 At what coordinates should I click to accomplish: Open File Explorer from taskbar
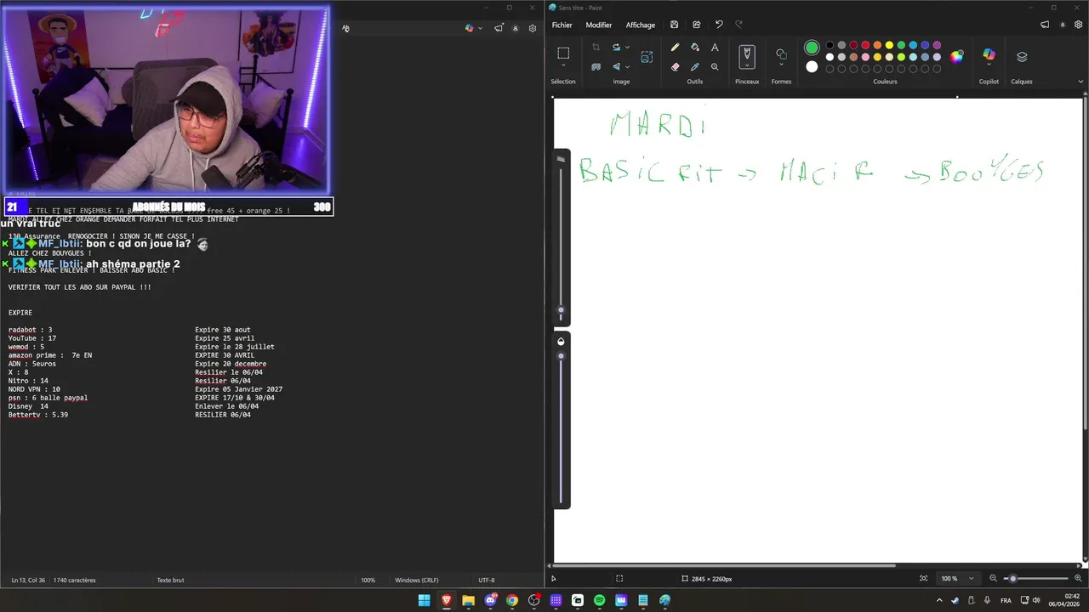tap(468, 600)
